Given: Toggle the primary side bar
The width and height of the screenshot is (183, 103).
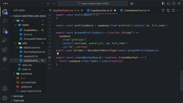Looking at the screenshot, I should click(x=163, y=3).
